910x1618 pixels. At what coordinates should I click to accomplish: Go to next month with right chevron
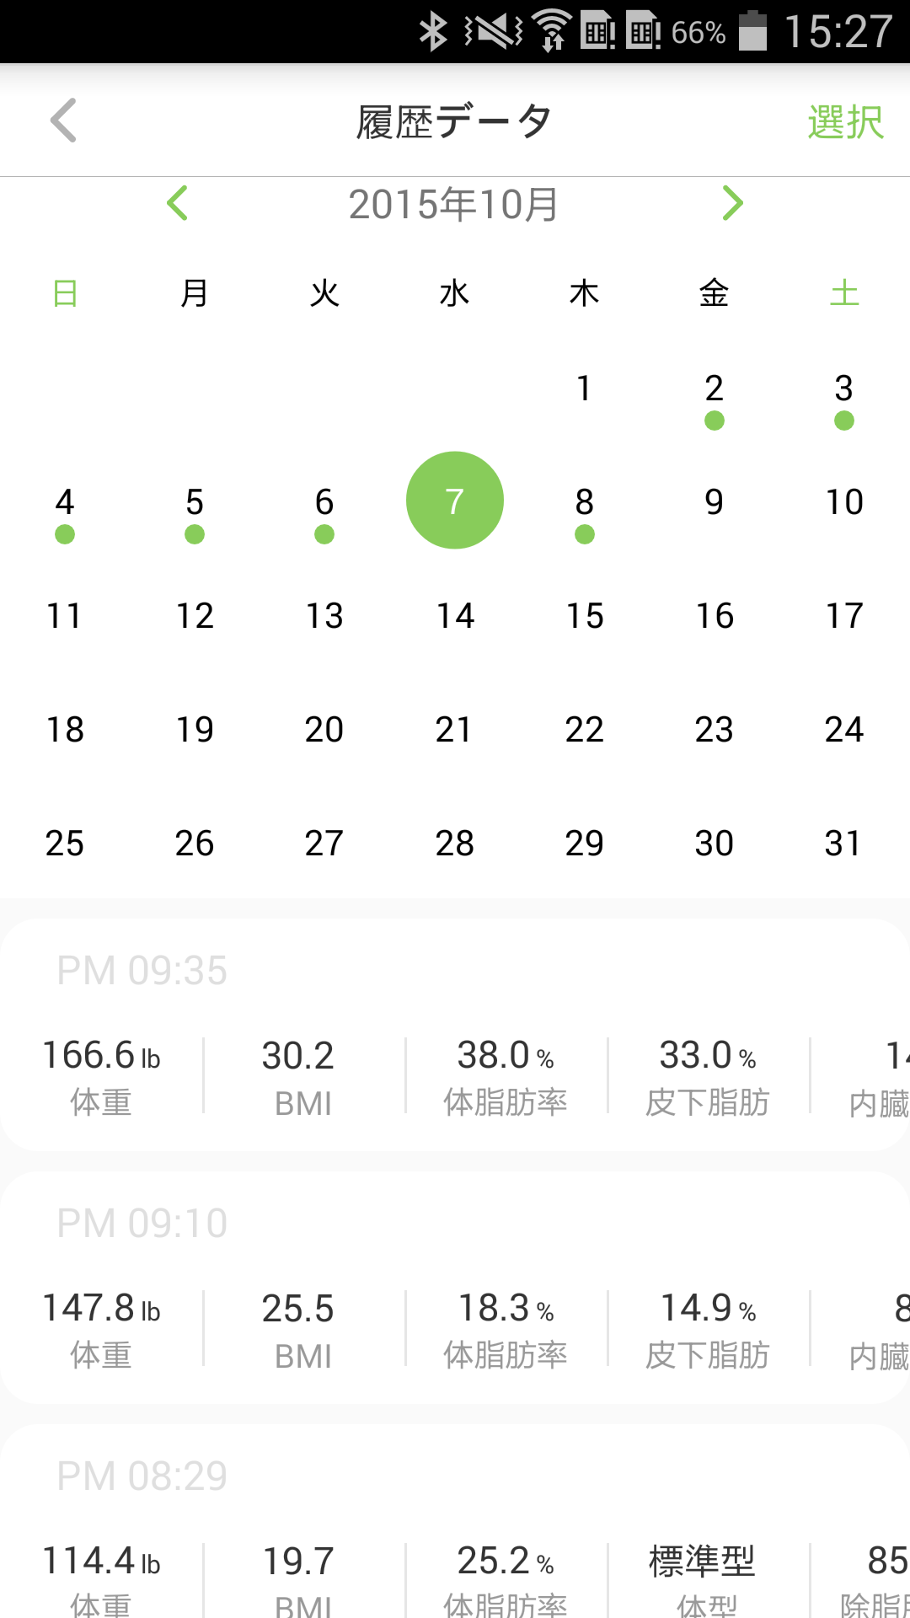coord(732,203)
